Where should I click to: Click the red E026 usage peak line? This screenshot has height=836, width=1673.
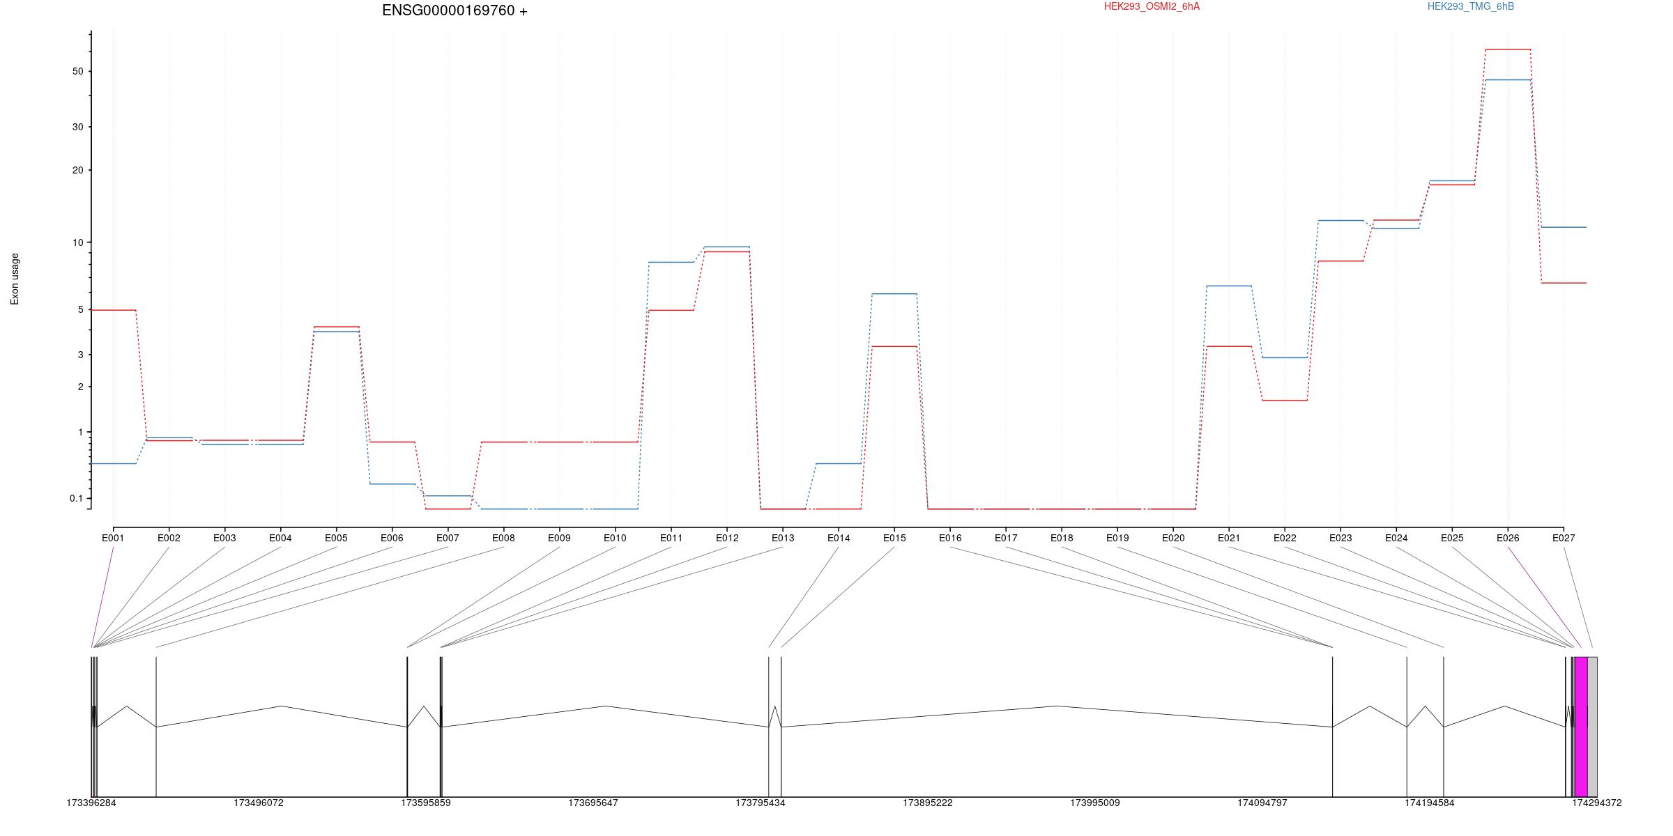pyautogui.click(x=1508, y=49)
